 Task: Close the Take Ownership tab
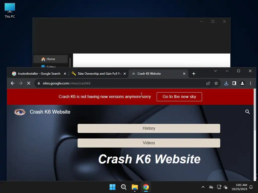125,74
